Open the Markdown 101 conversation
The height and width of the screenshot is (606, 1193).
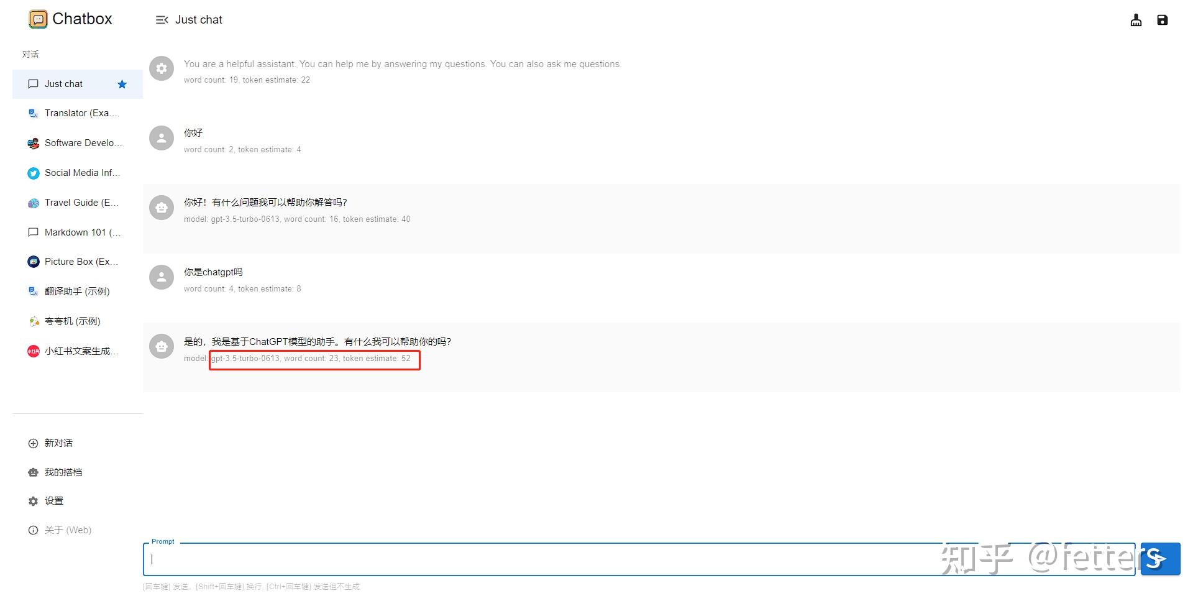pyautogui.click(x=78, y=232)
